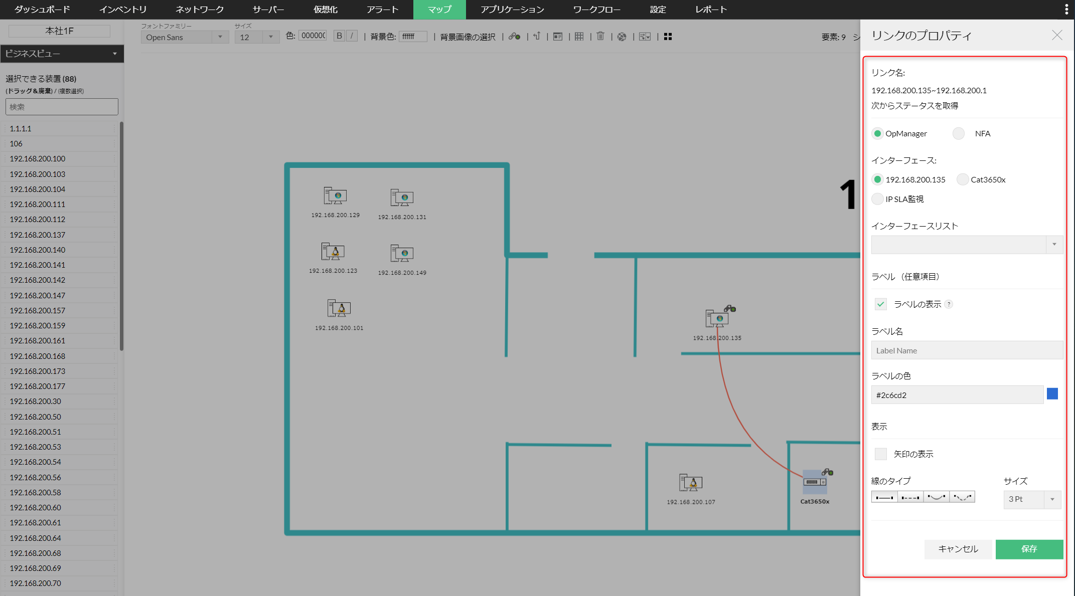The width and height of the screenshot is (1075, 596).
Task: Expand the Open Sans font family dropdown
Action: [x=184, y=37]
